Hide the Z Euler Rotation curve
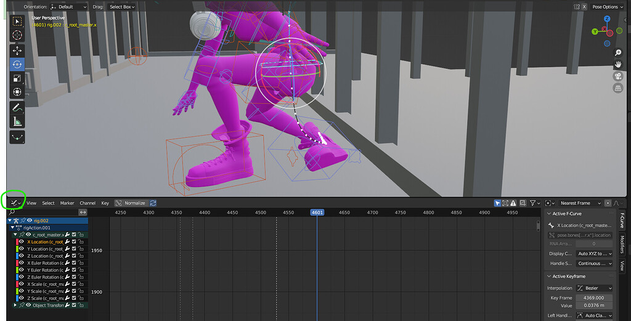This screenshot has height=321, width=631. click(22, 277)
